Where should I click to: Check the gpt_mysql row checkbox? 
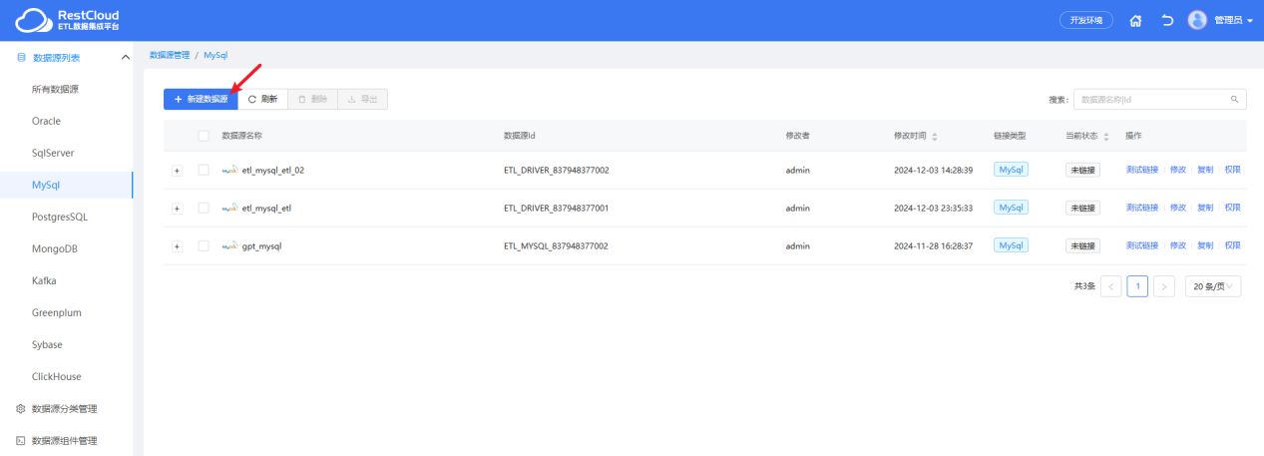click(204, 245)
